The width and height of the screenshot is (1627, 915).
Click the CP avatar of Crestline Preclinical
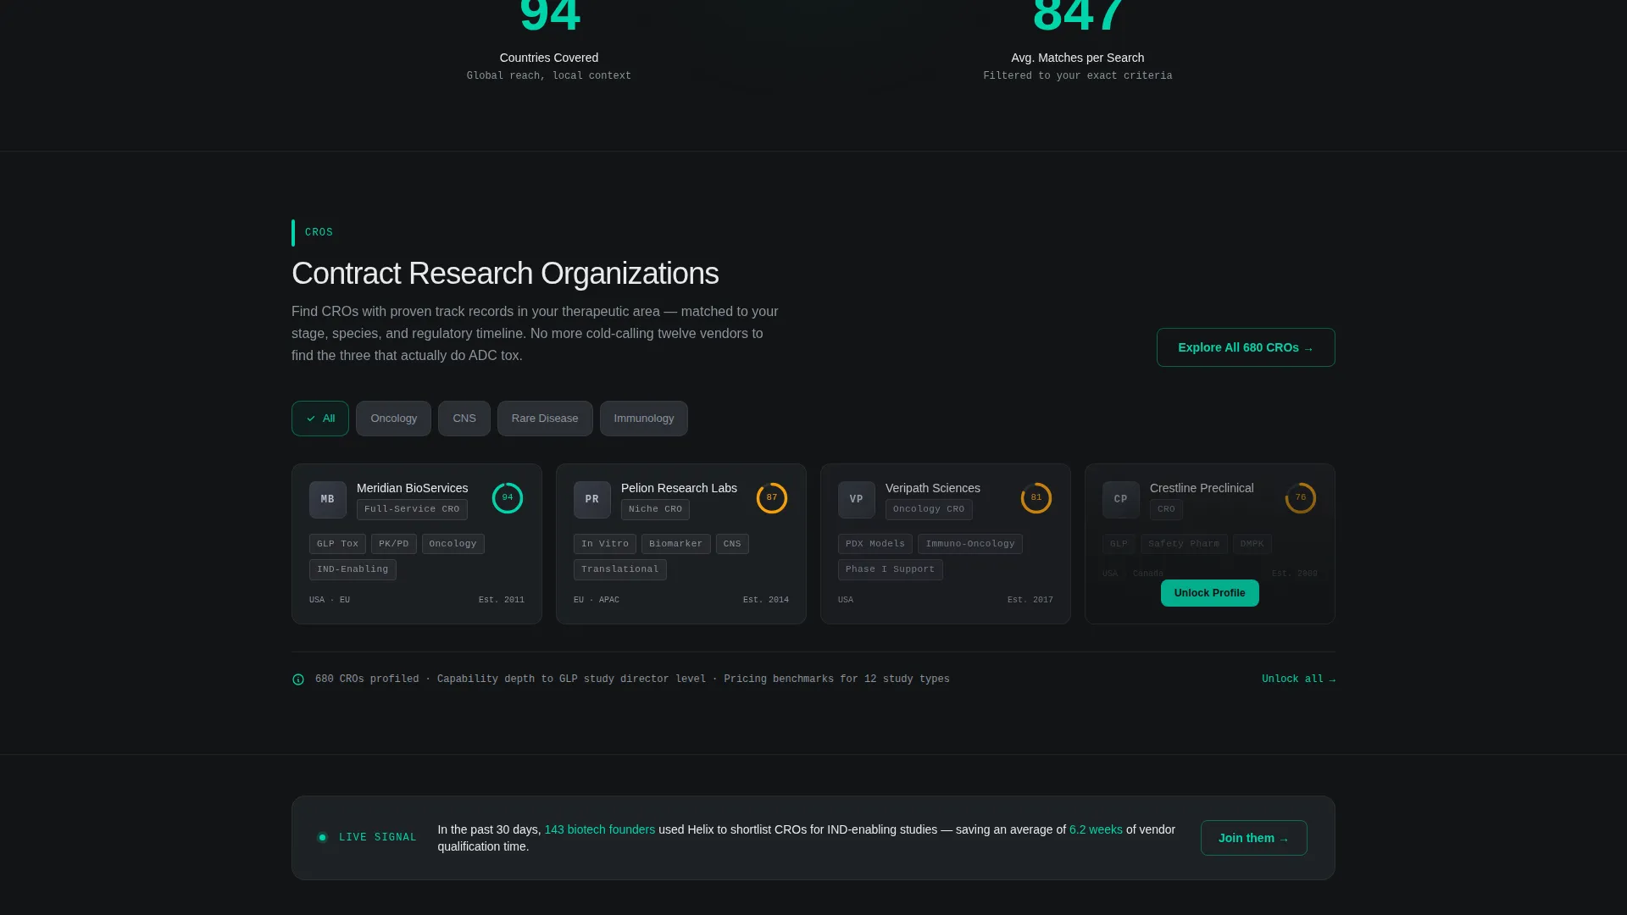(x=1121, y=500)
